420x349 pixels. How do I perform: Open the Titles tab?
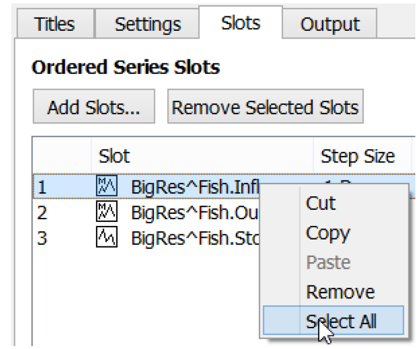click(55, 24)
